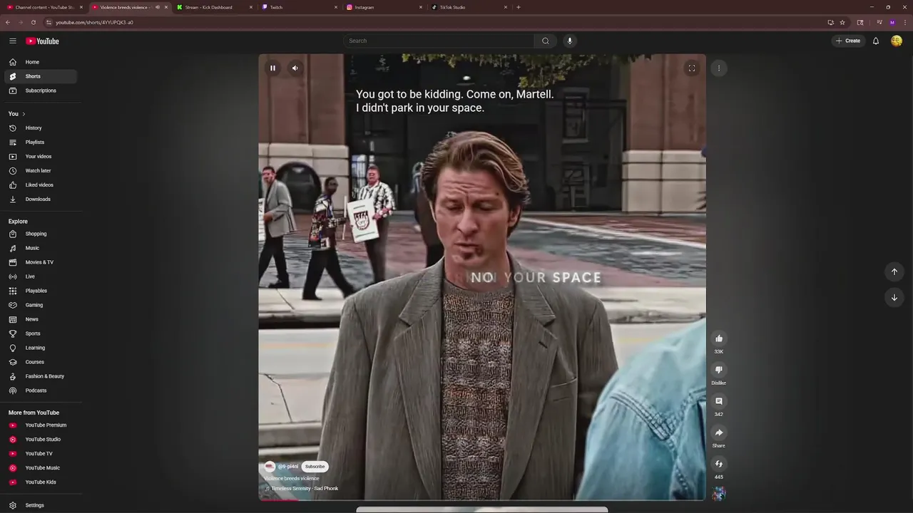
Task: Open Courses under Explore
Action: [41, 362]
